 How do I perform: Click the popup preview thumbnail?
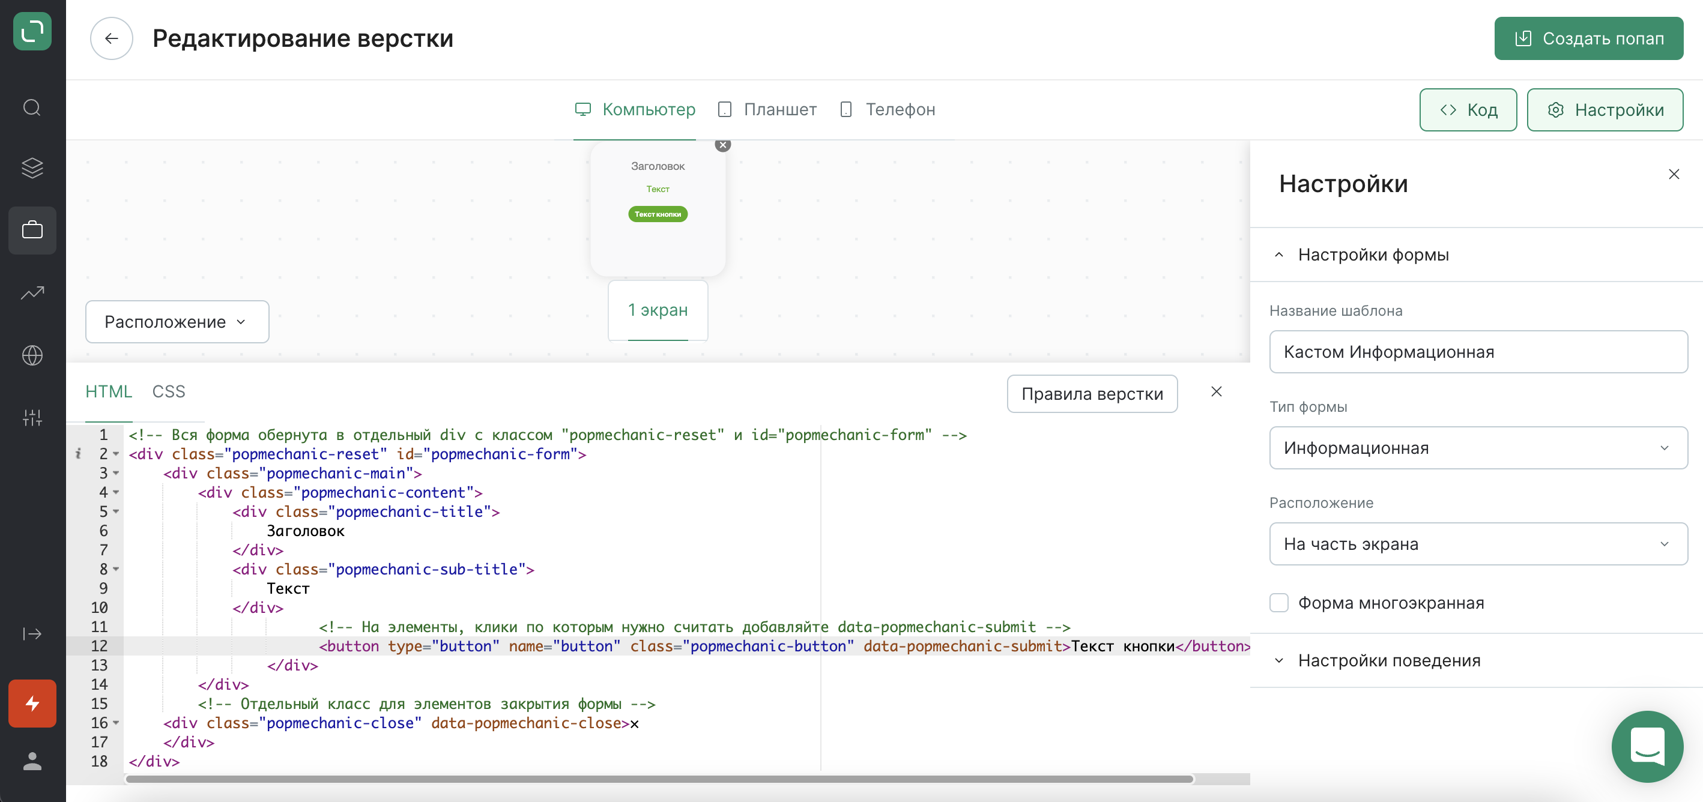coord(657,210)
